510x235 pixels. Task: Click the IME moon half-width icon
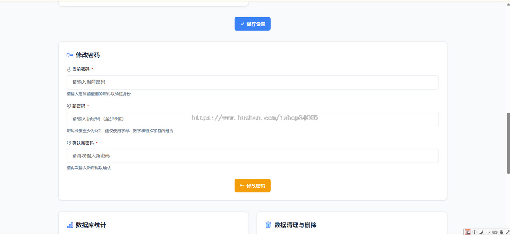coord(482,232)
